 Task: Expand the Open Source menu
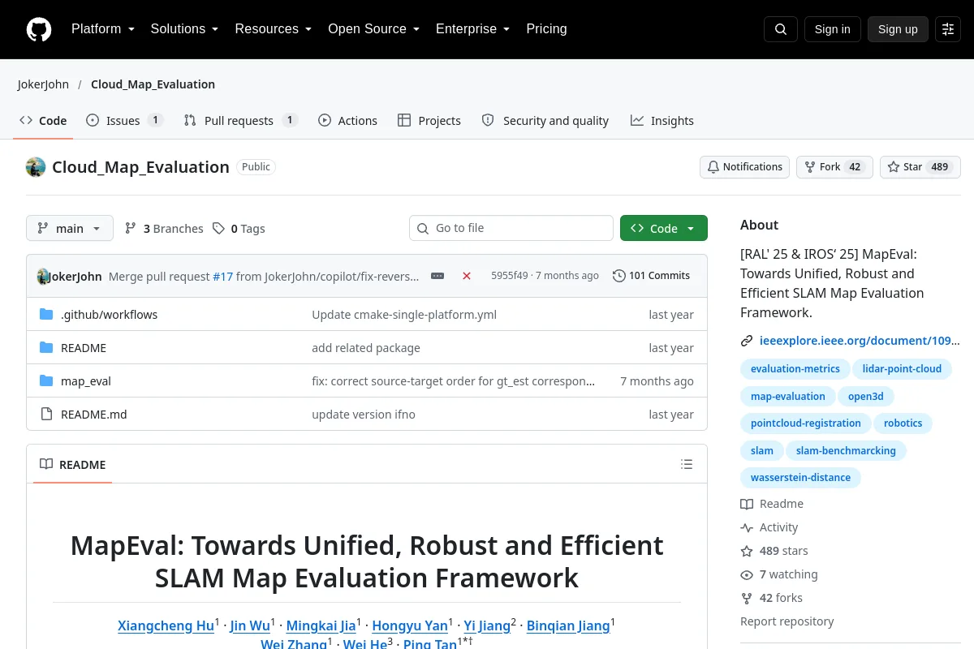(373, 29)
